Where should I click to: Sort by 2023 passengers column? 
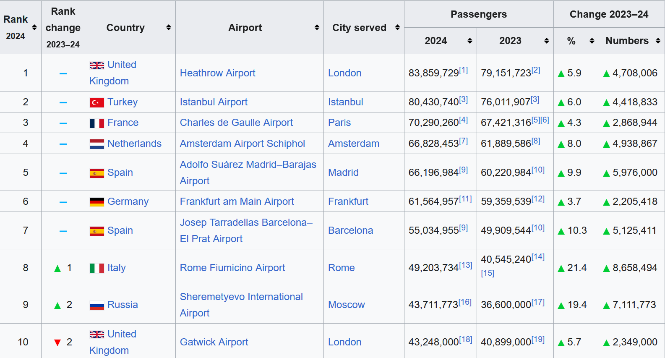[546, 41]
